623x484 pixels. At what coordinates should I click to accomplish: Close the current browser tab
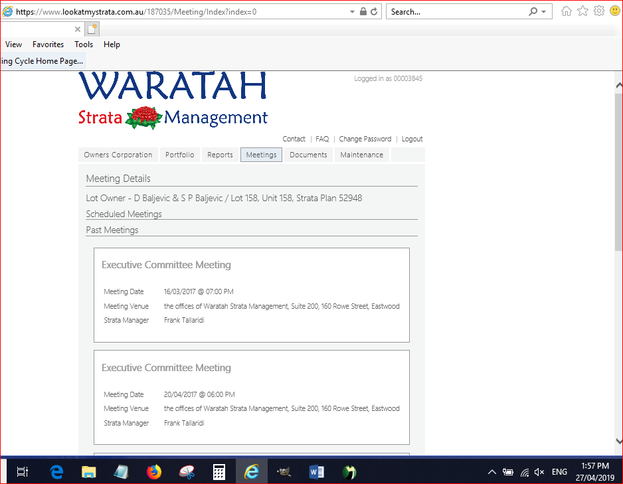[x=78, y=29]
